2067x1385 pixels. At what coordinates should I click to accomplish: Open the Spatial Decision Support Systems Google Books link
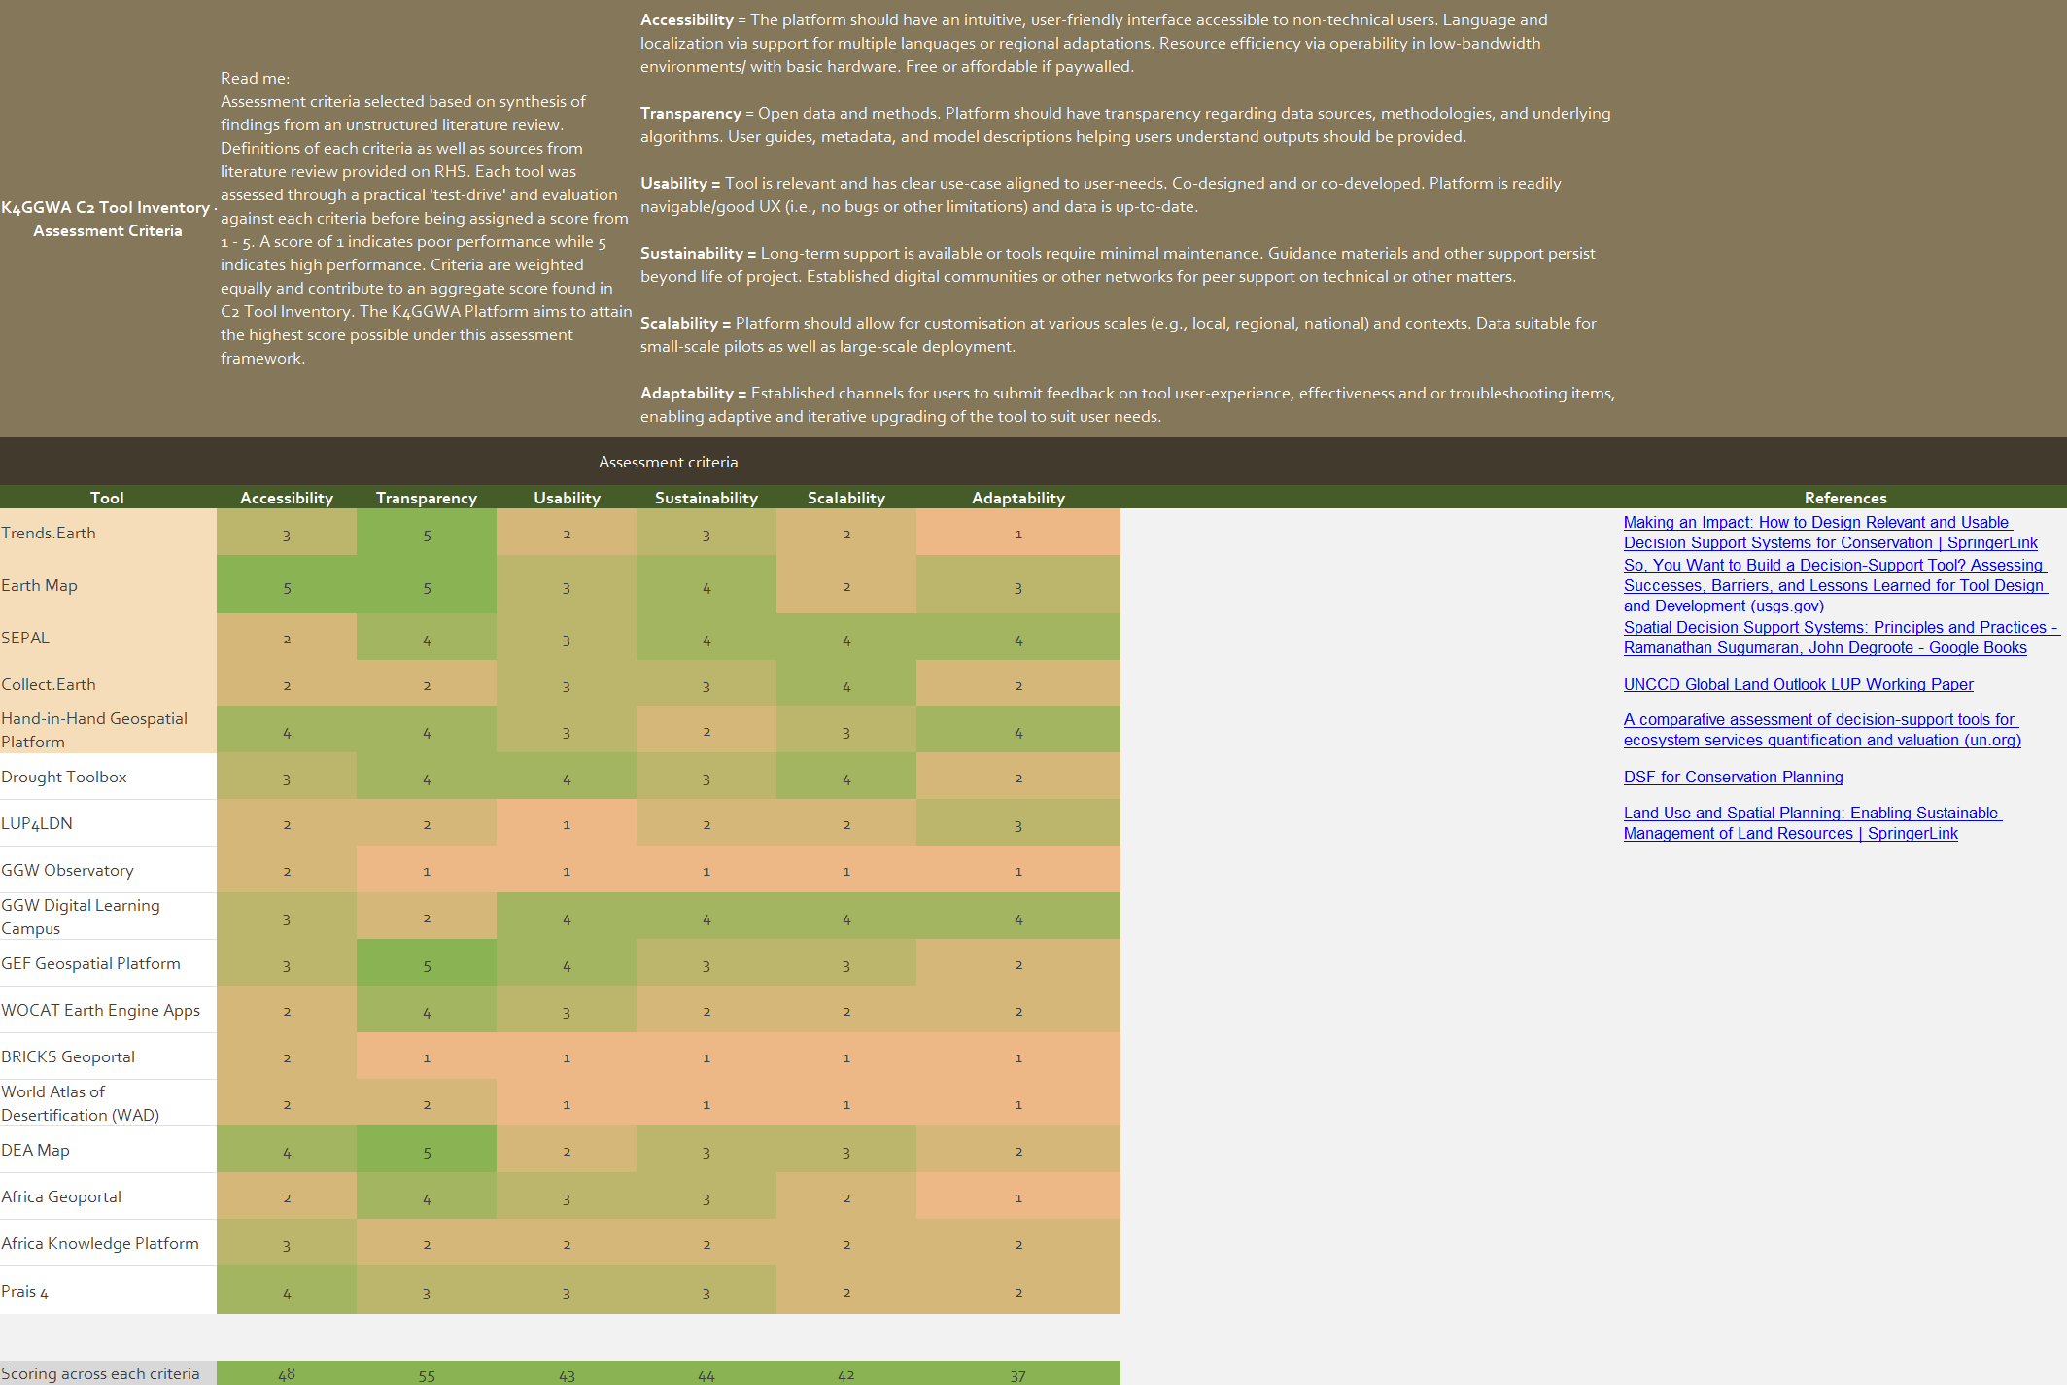coord(1840,638)
